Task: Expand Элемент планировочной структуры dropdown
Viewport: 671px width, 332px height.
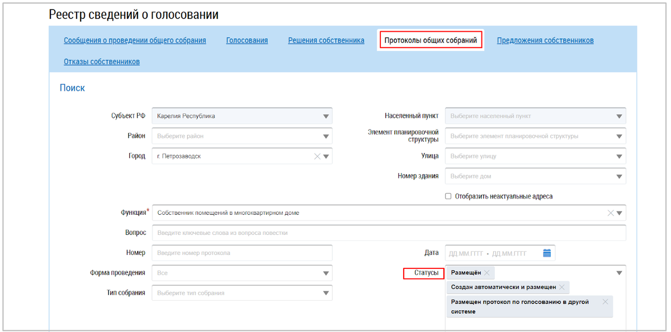Action: click(x=619, y=137)
